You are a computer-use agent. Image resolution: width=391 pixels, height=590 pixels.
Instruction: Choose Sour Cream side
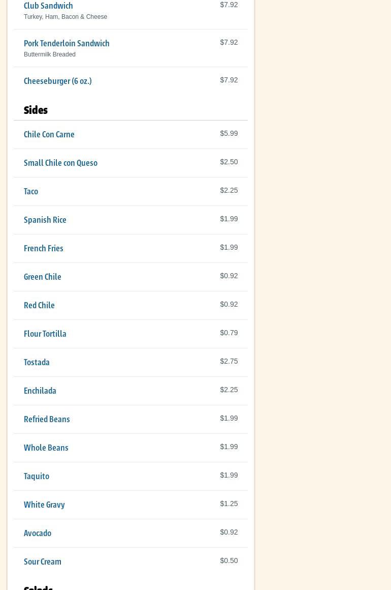(x=43, y=562)
